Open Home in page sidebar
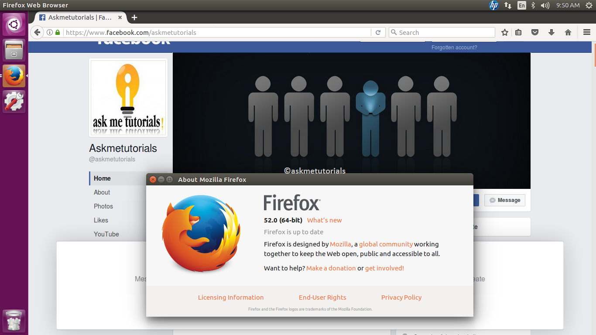 coord(102,178)
